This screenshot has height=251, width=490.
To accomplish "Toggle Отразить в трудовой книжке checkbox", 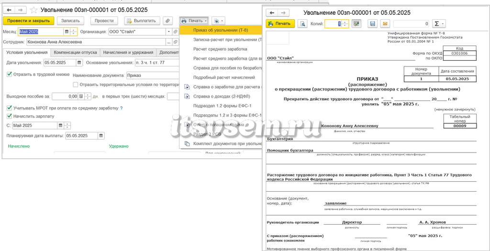I will tap(10, 74).
